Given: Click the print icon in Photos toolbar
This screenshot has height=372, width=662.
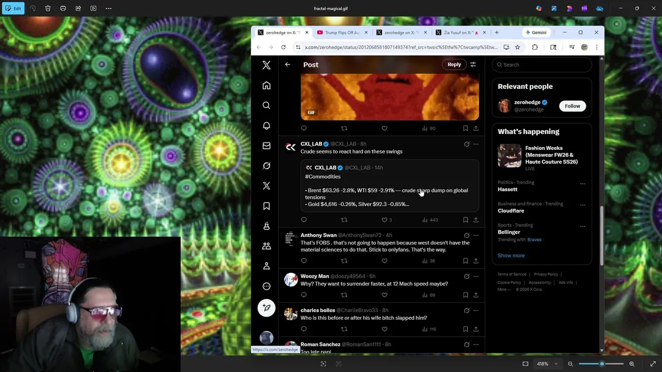Looking at the screenshot, I should (63, 8).
